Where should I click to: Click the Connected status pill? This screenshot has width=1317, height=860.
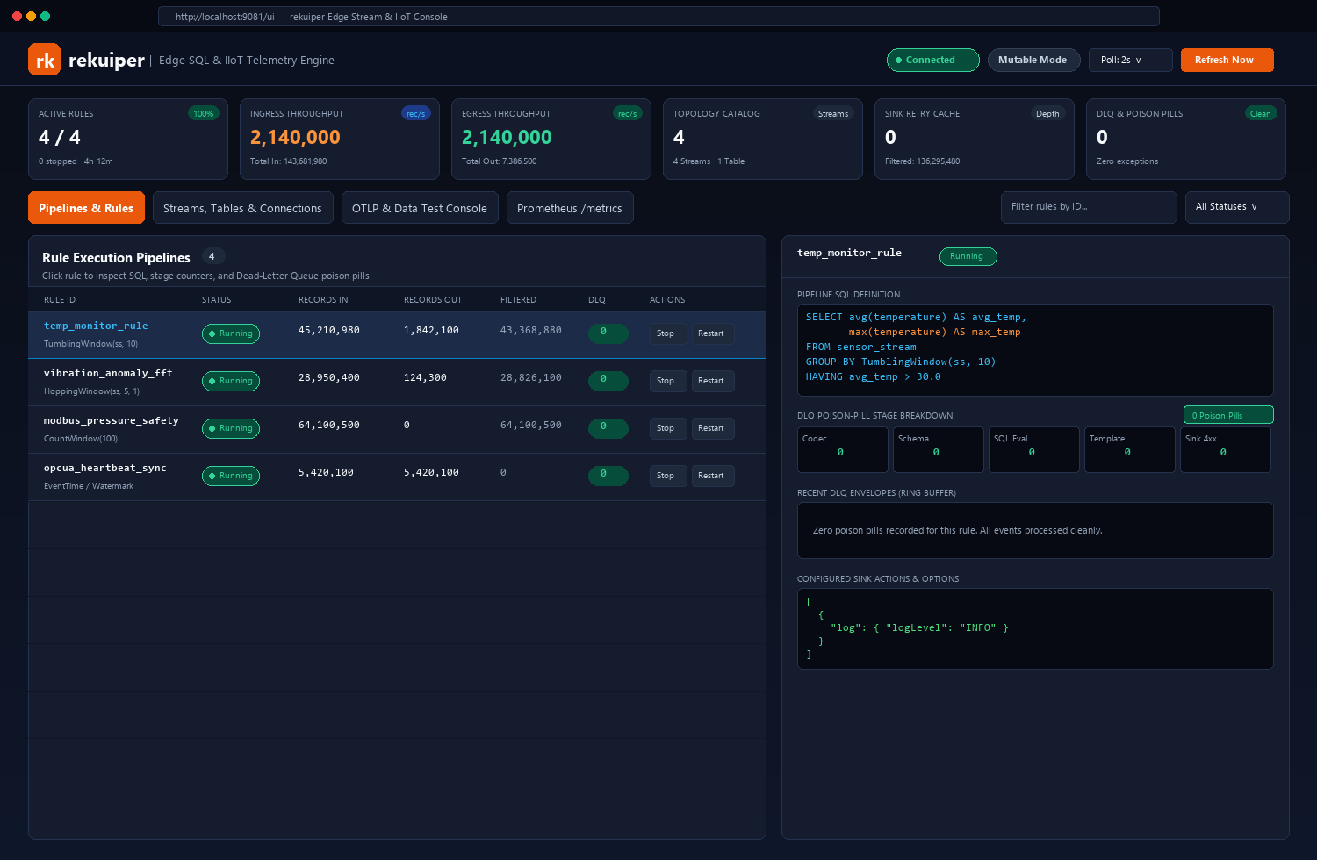click(x=933, y=60)
